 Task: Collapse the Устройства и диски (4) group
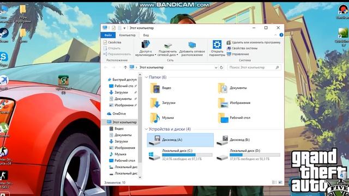146,129
